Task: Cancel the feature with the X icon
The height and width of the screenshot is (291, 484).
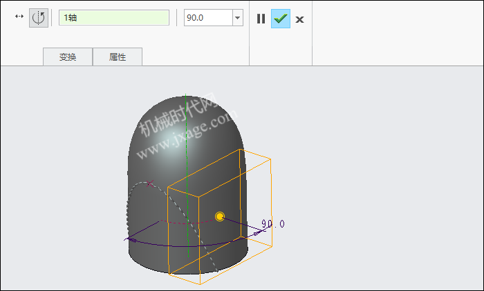Action: coord(299,20)
